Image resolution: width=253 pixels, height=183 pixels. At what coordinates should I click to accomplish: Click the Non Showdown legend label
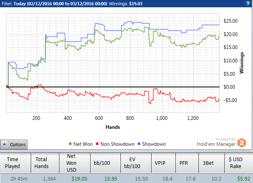[117, 144]
